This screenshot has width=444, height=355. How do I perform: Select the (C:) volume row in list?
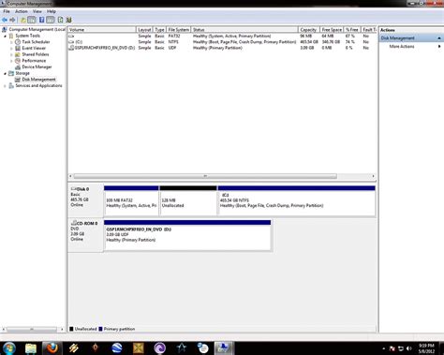[x=222, y=42]
